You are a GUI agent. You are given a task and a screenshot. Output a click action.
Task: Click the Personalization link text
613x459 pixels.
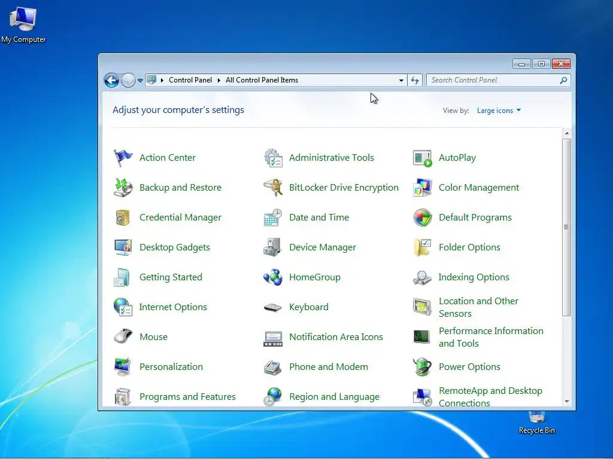coord(171,367)
